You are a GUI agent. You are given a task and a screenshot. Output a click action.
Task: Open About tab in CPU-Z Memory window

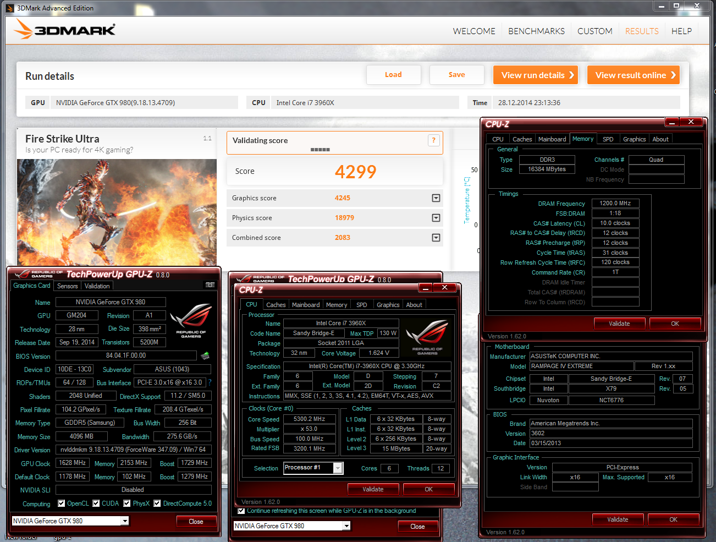point(660,139)
